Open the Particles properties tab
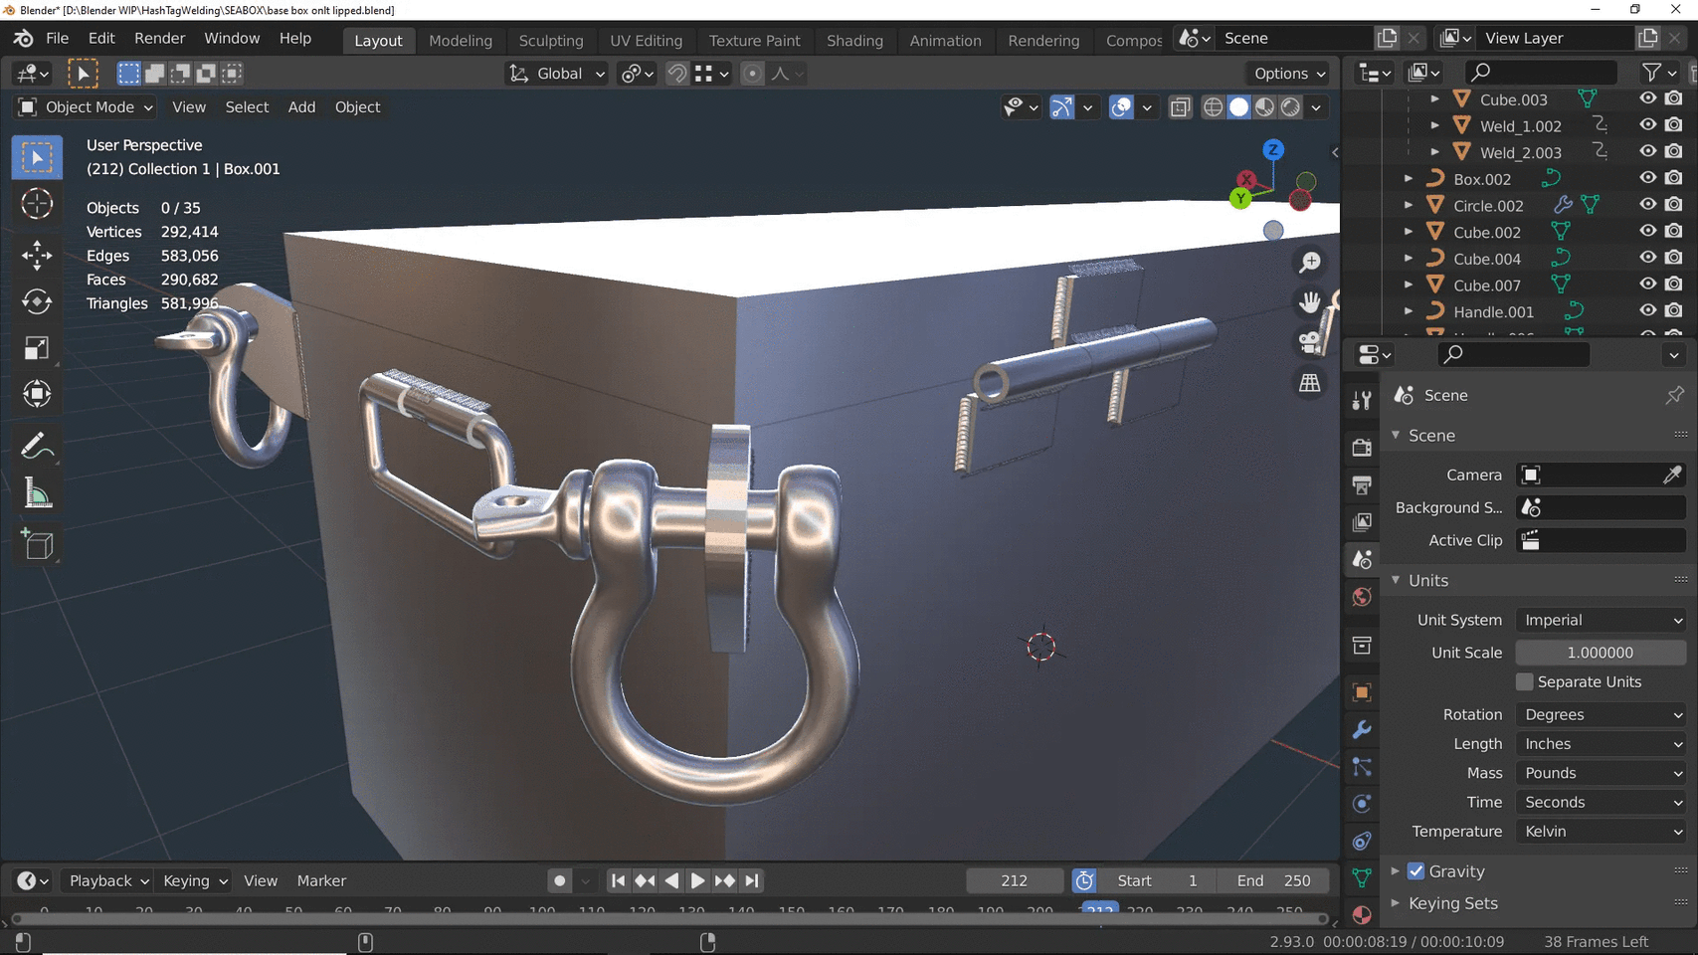 pos(1362,766)
